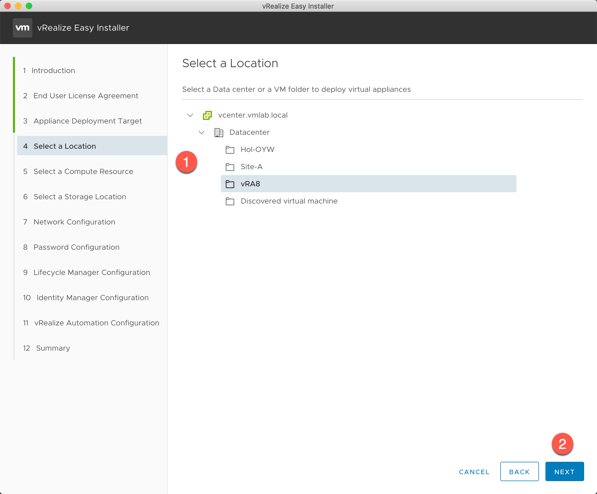This screenshot has height=494, width=597.
Task: Click the vCenter server icon beside vcenter.vmlab.local
Action: point(207,115)
